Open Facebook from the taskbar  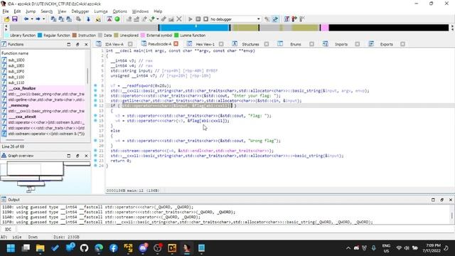tap(114, 248)
